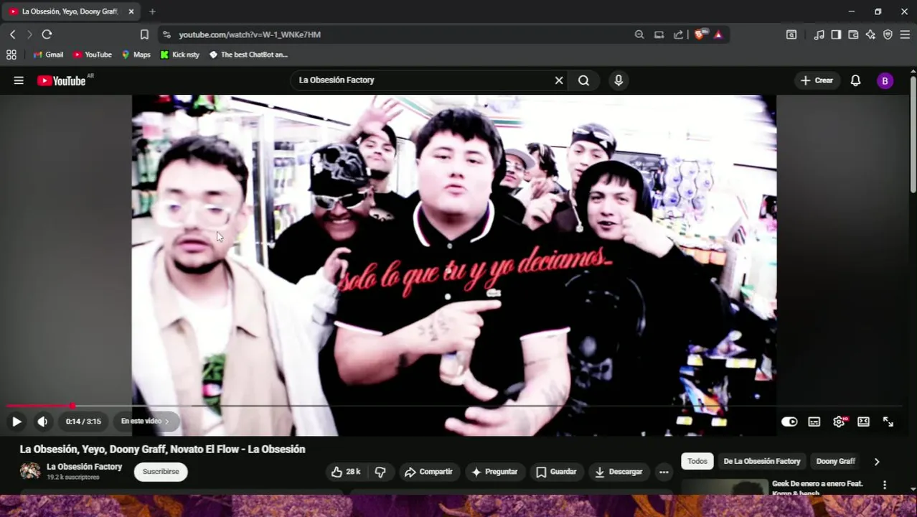The image size is (917, 517).
Task: Open the La Obsesión Factory channel avatar
Action: click(x=30, y=471)
